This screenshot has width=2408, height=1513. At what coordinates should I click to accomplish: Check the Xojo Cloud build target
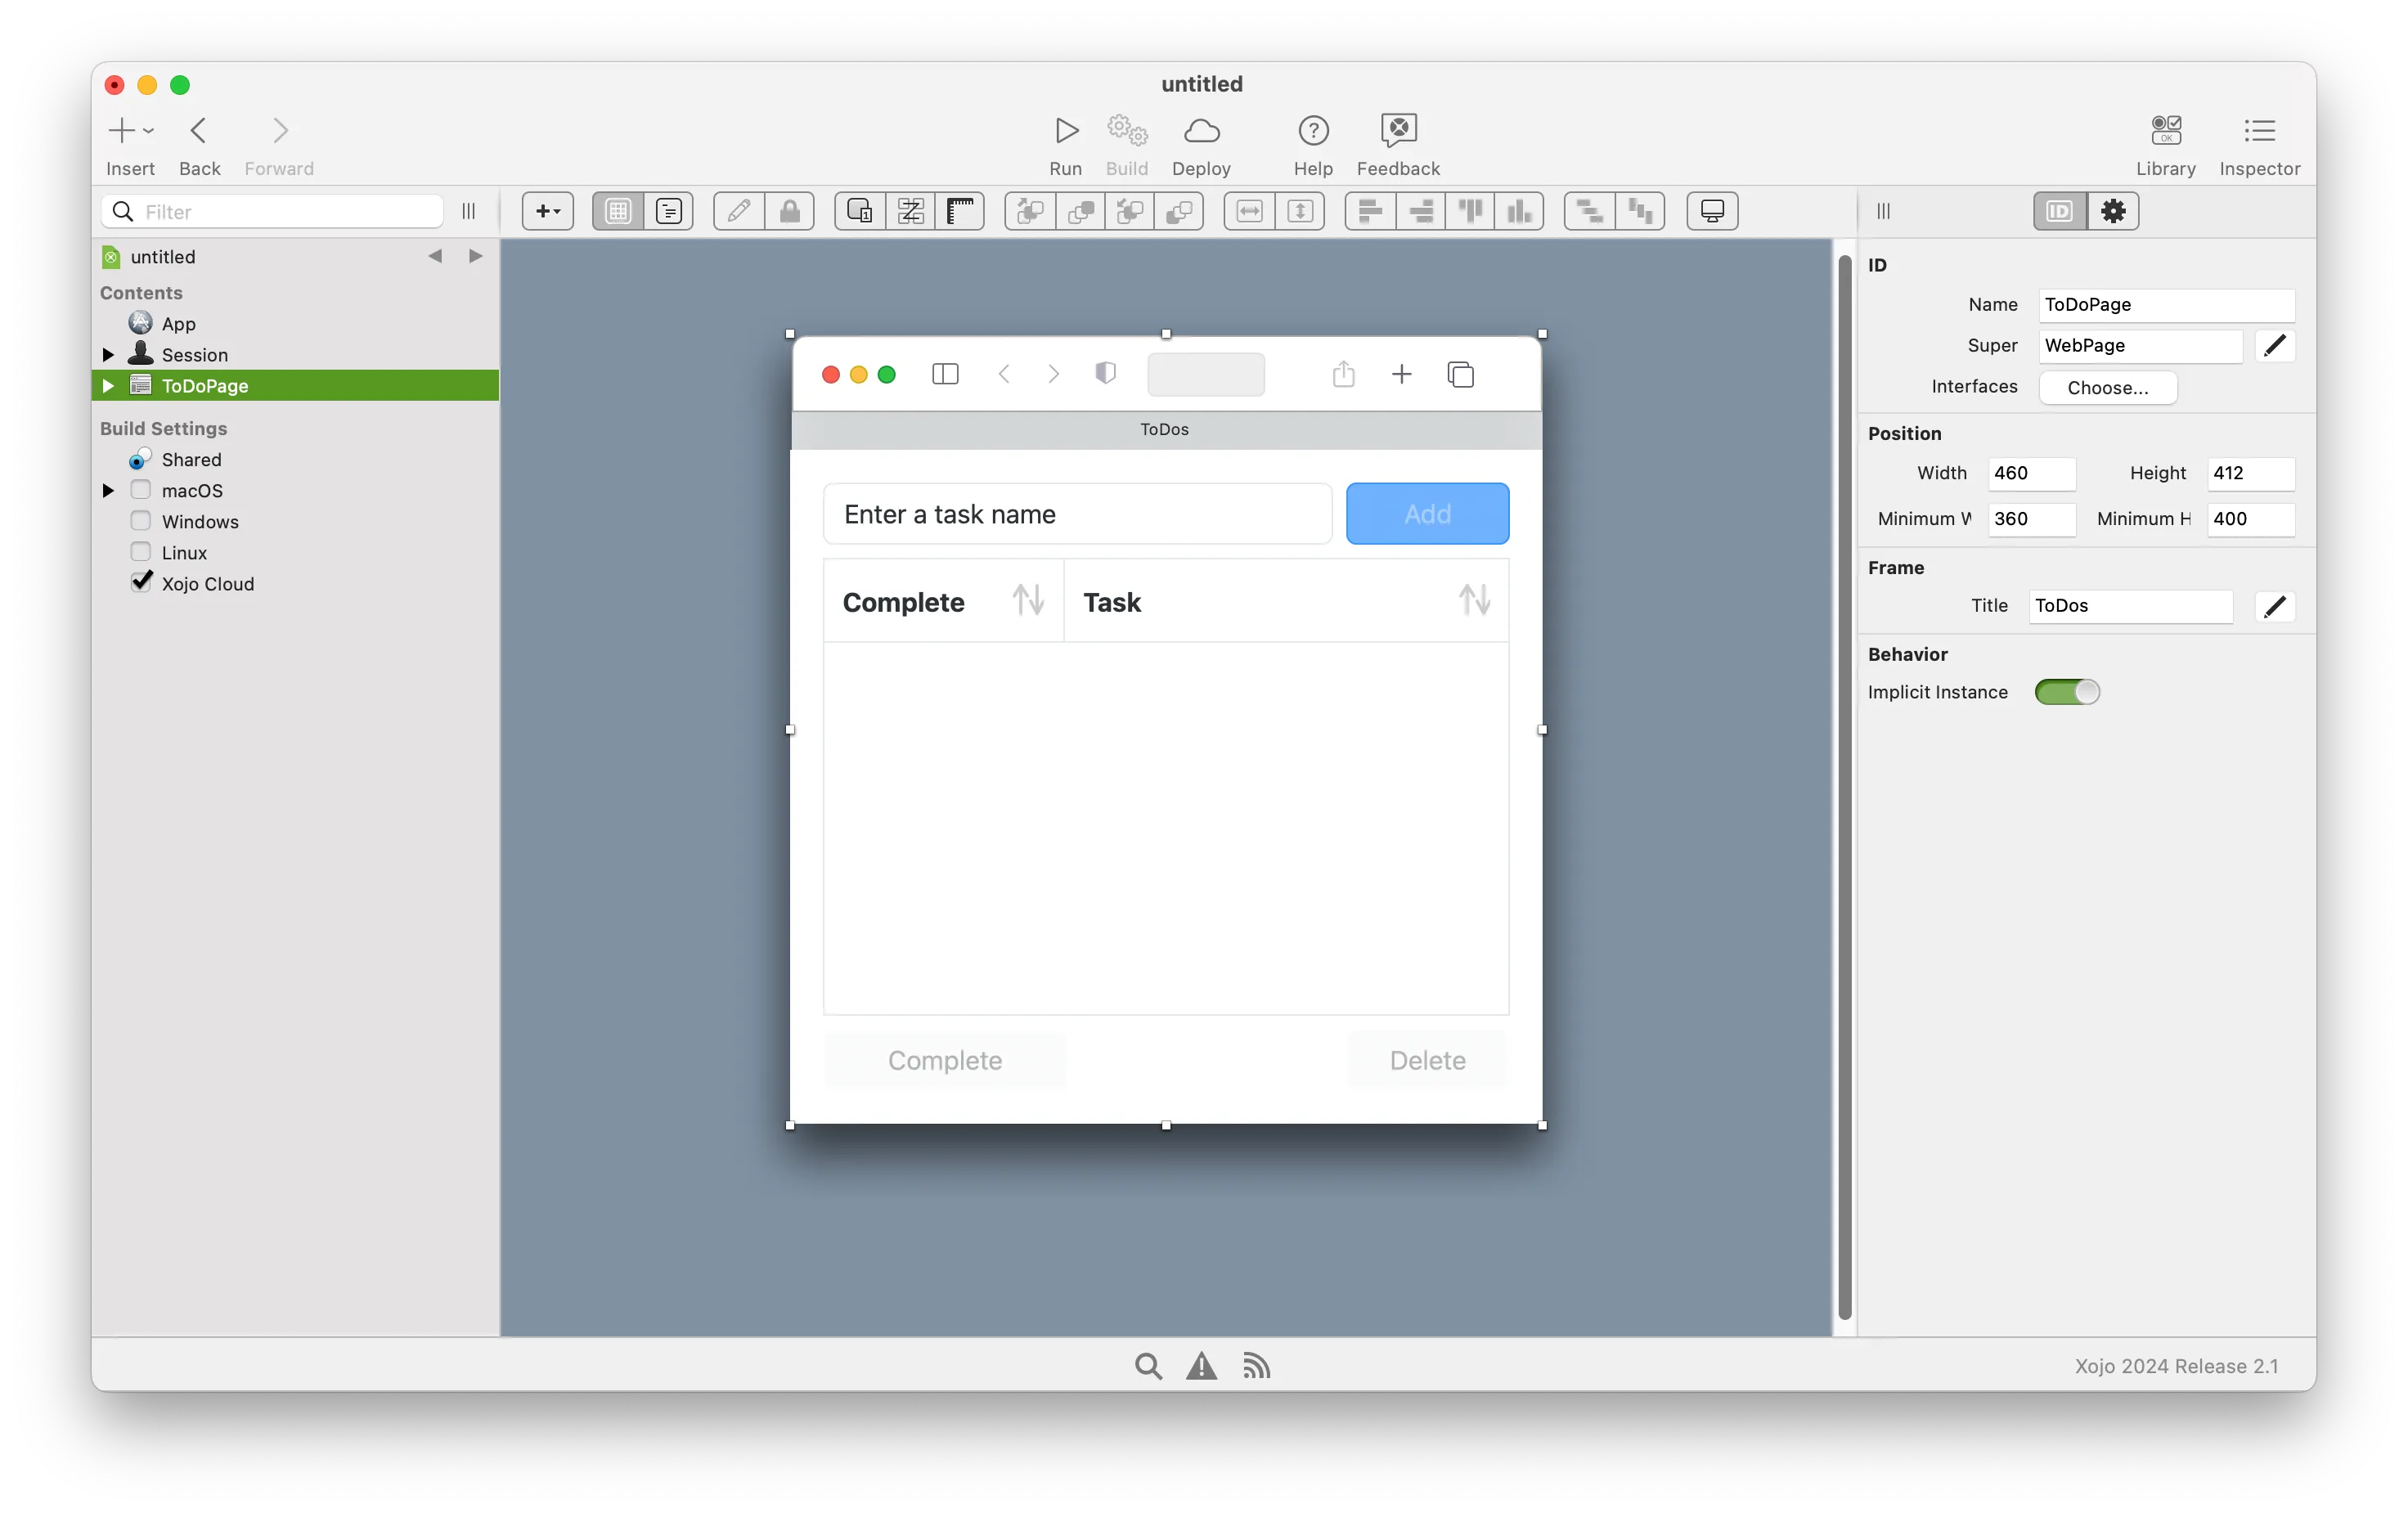(137, 582)
